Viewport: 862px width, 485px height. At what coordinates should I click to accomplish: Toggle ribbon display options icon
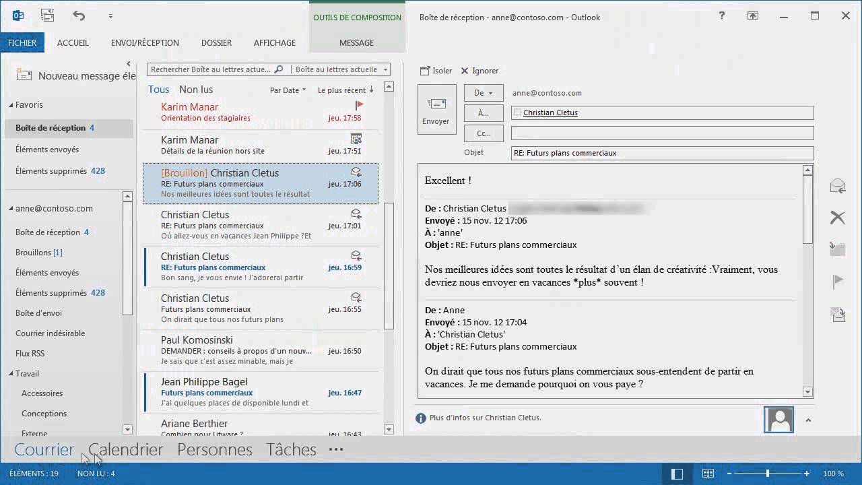[x=753, y=16]
